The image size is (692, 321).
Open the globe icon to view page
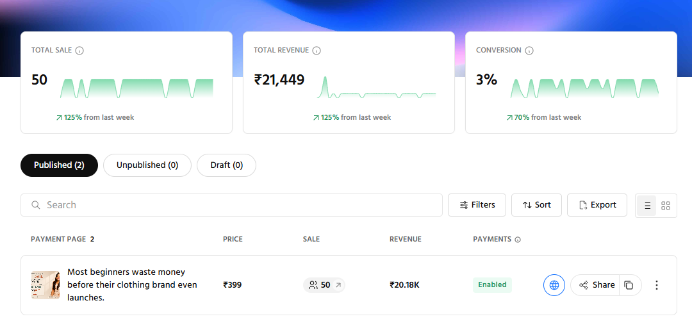click(x=554, y=284)
